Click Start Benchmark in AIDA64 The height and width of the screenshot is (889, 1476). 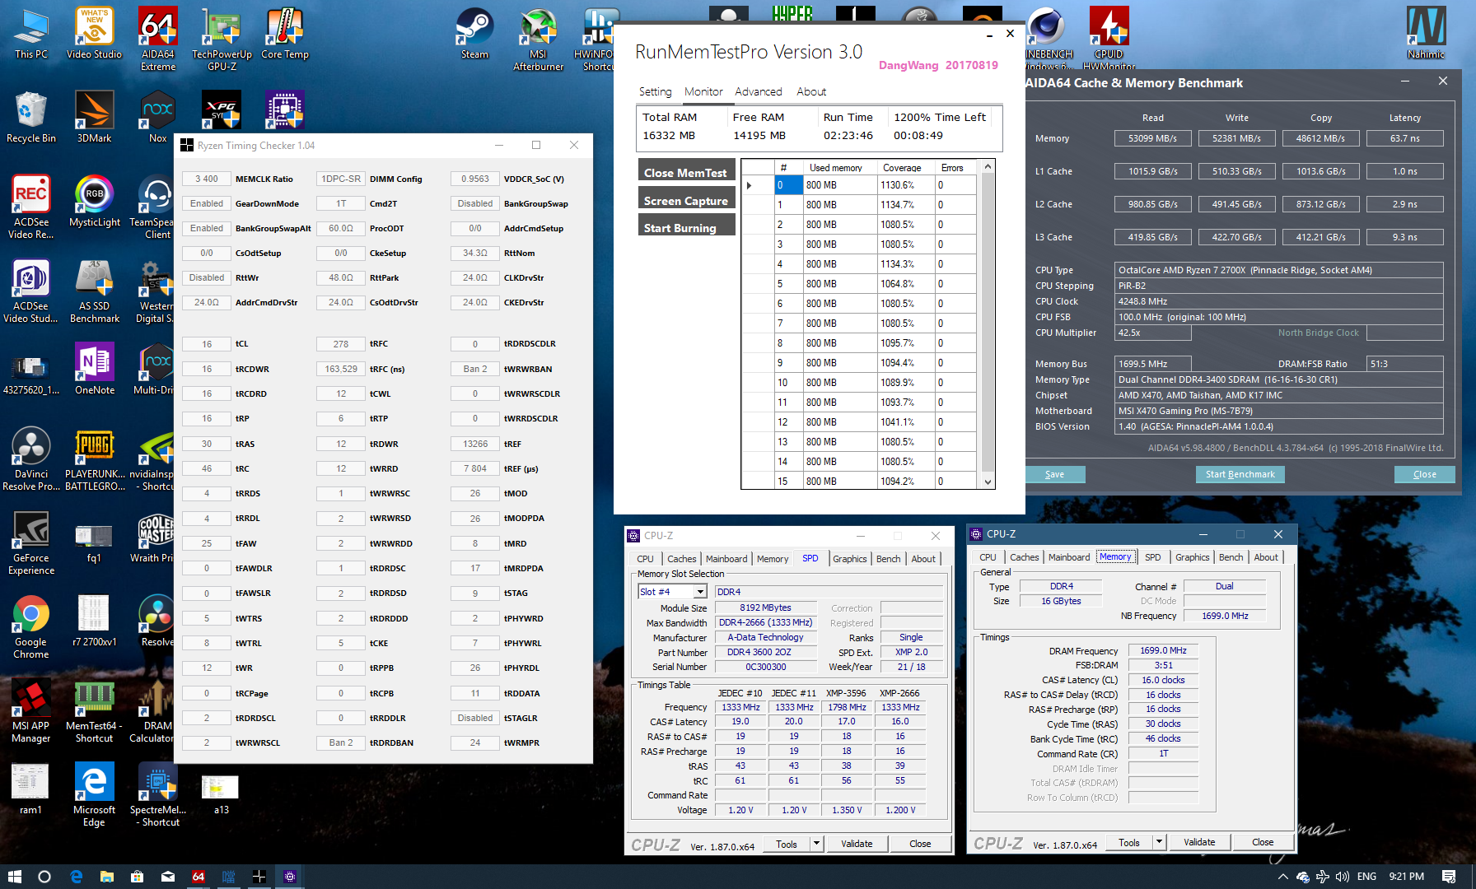[x=1240, y=474]
